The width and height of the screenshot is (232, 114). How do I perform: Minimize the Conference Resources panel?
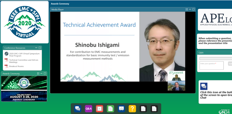[36, 48]
